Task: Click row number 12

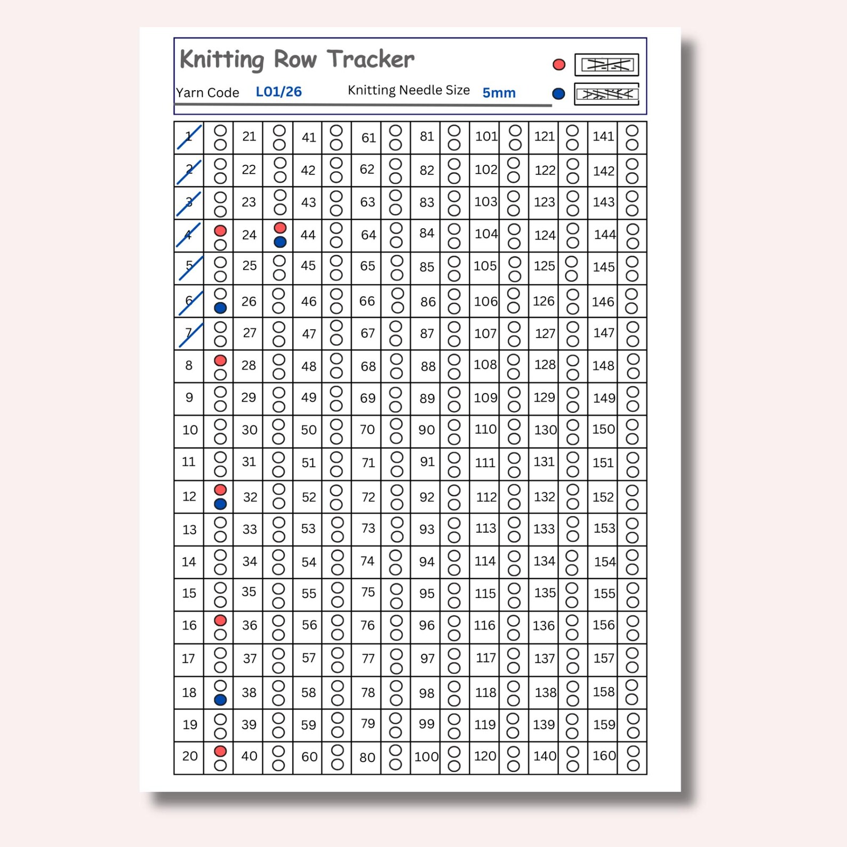Action: 189,497
